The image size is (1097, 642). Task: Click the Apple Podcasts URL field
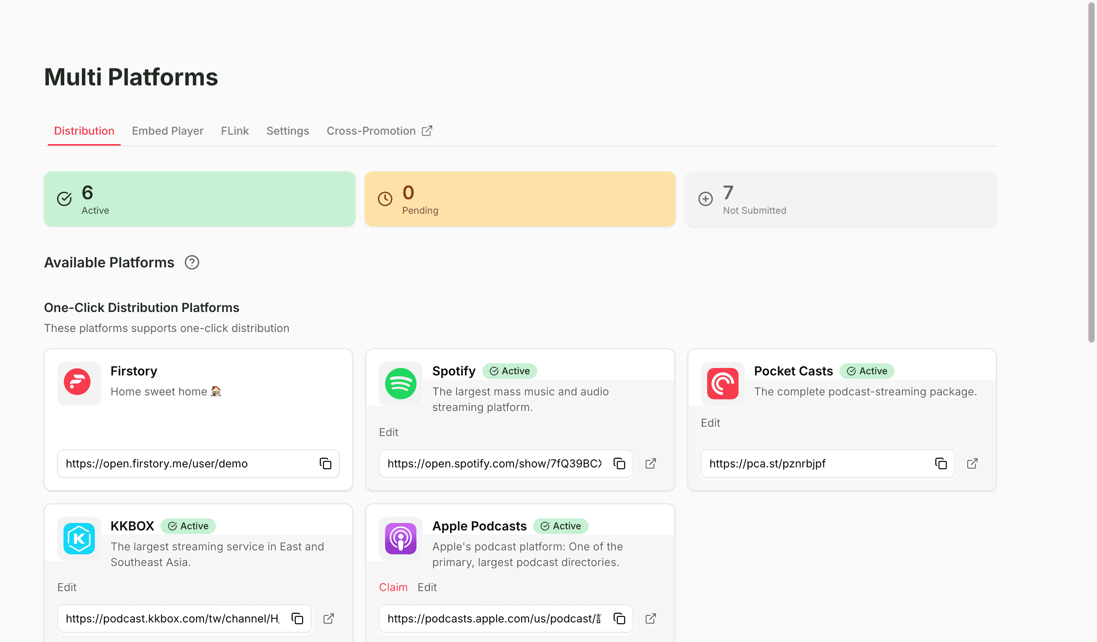[x=506, y=618]
